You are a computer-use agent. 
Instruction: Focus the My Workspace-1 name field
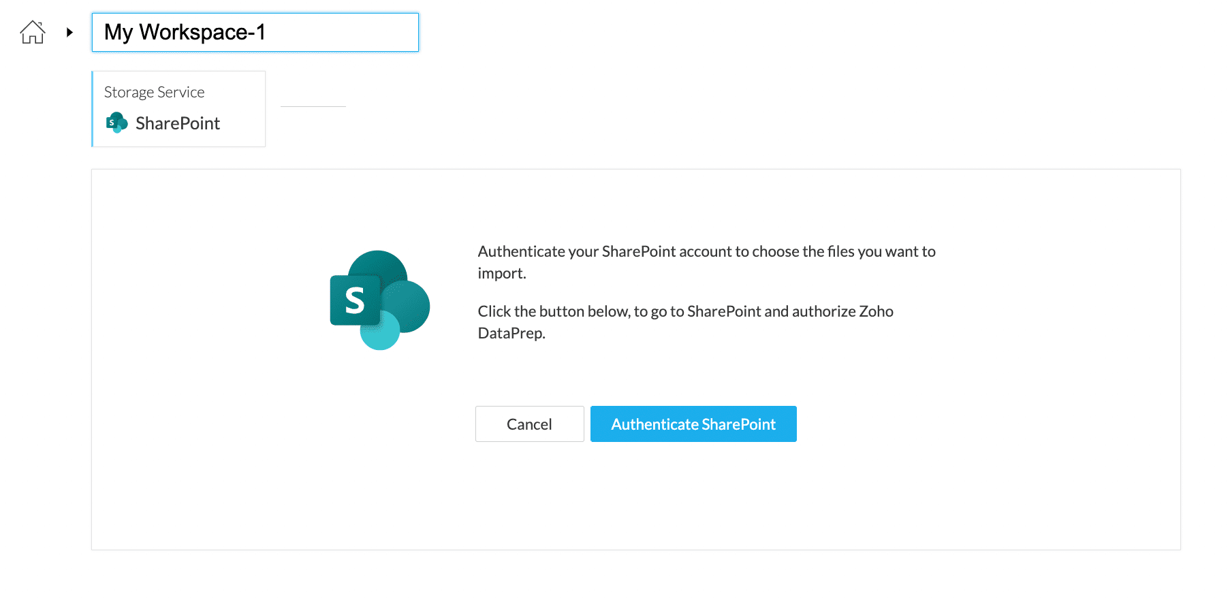255,32
